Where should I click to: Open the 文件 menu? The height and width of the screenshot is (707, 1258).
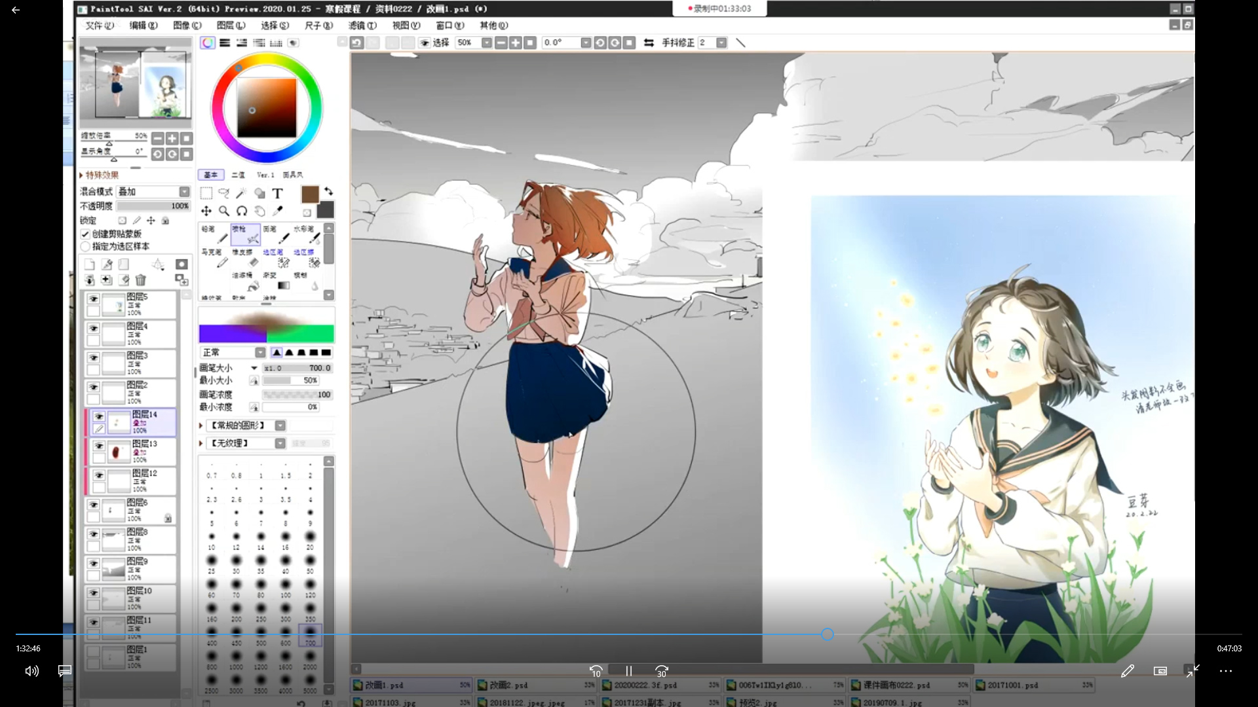[x=99, y=26]
